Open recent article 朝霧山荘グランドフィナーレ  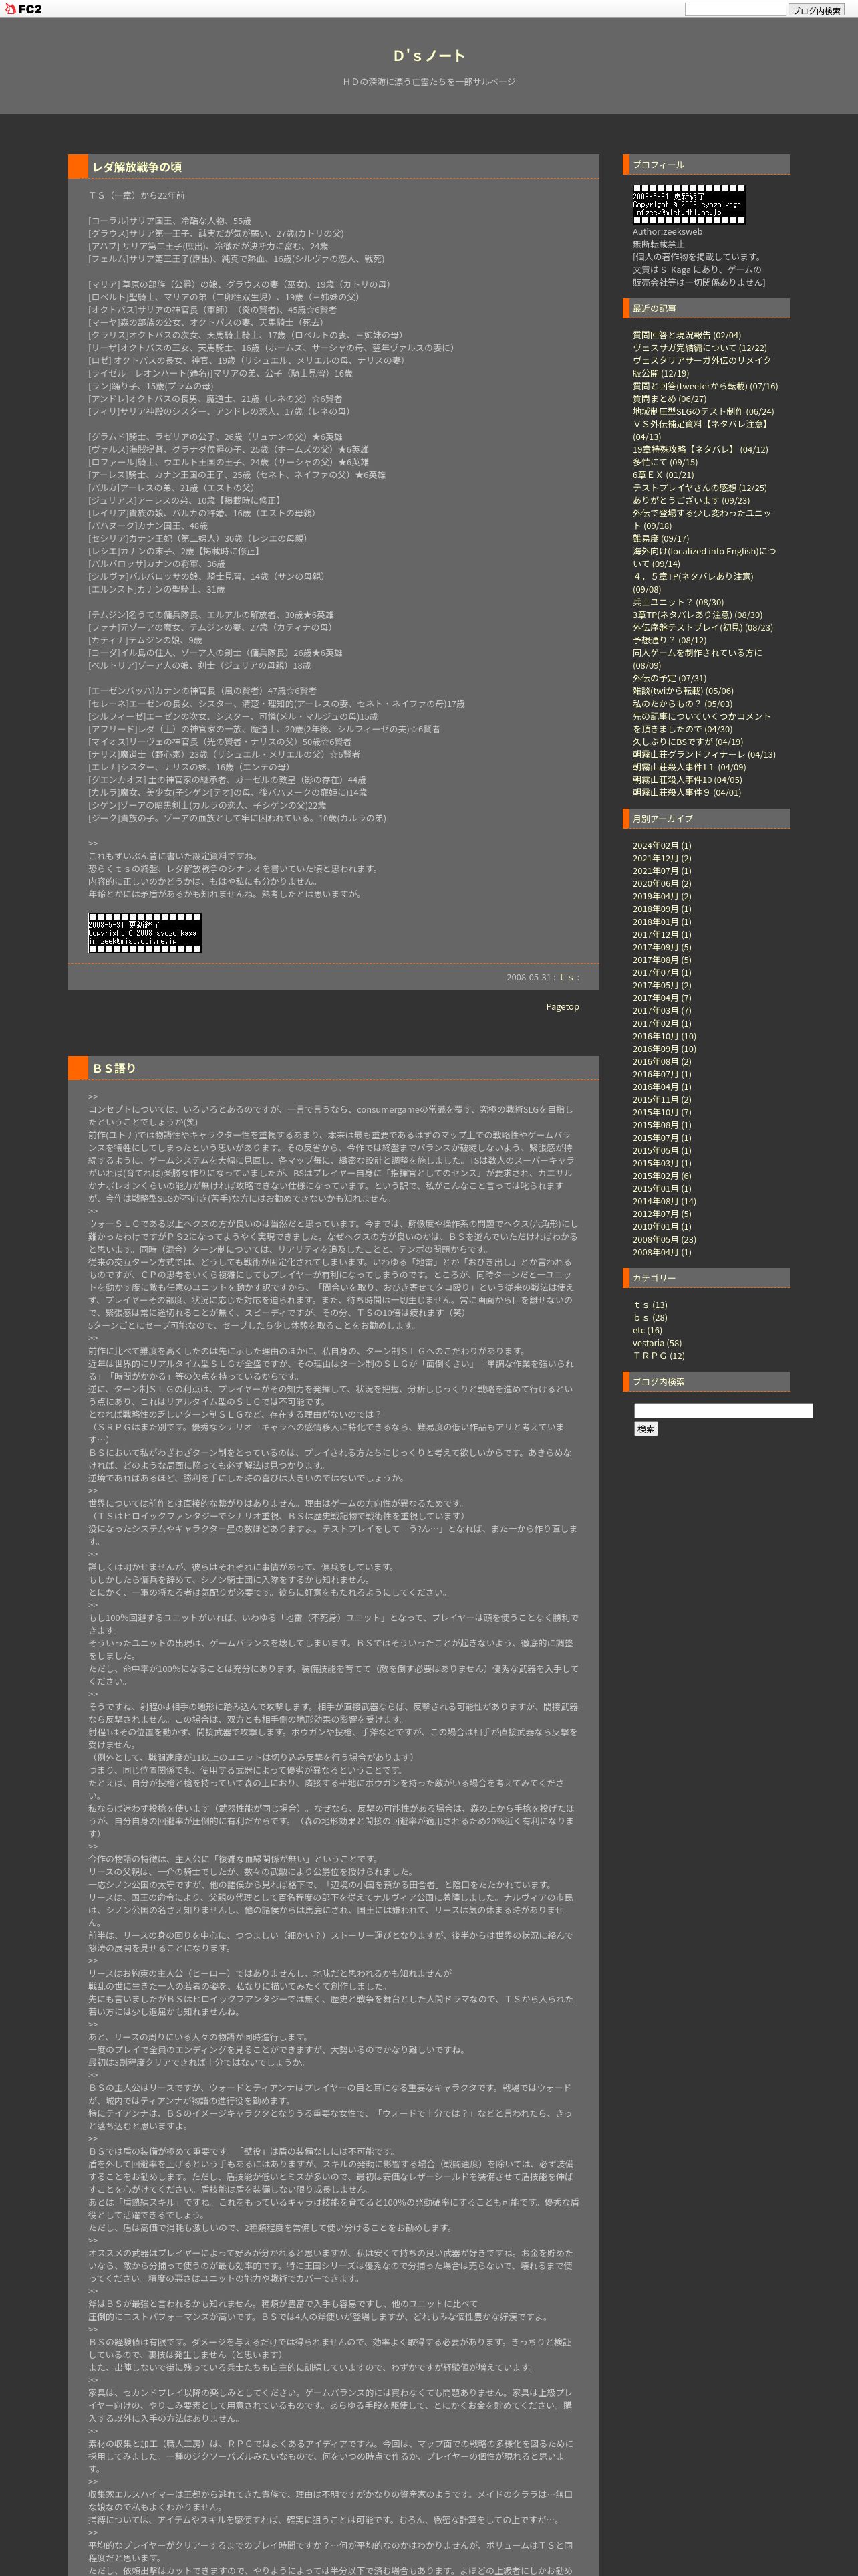703,755
